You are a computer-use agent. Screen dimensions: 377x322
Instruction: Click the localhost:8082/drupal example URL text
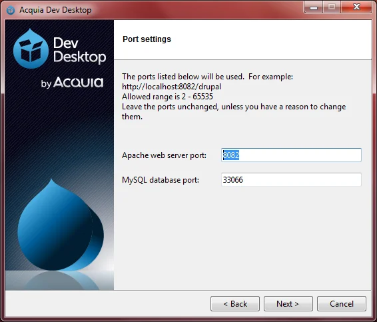point(171,87)
